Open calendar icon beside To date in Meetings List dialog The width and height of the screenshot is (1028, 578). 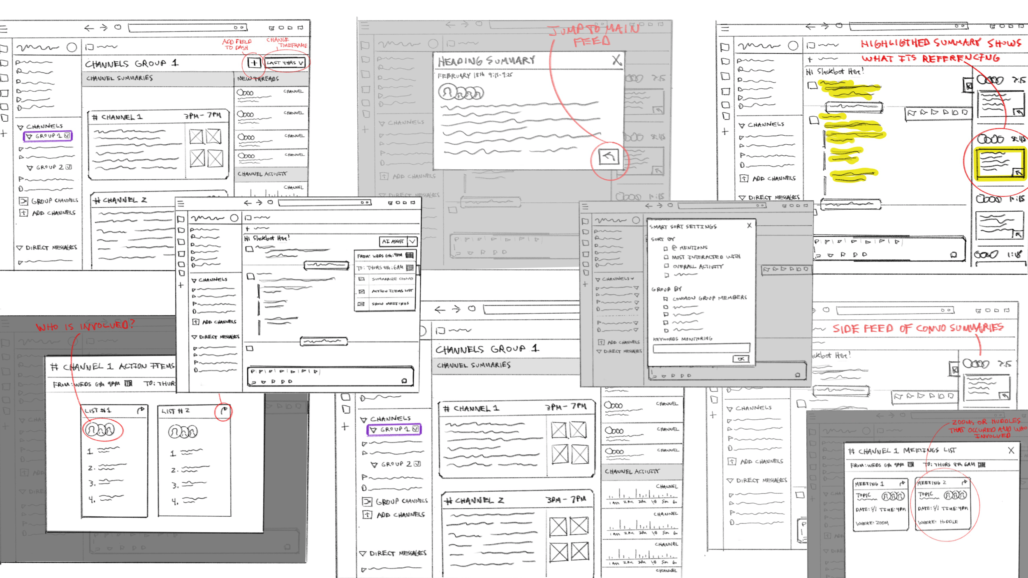[x=982, y=465]
